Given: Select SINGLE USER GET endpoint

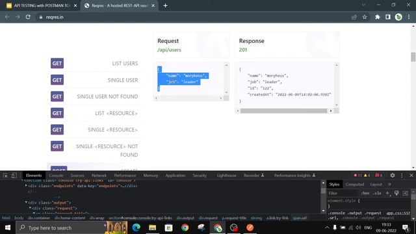Looking at the screenshot, I should [x=94, y=80].
